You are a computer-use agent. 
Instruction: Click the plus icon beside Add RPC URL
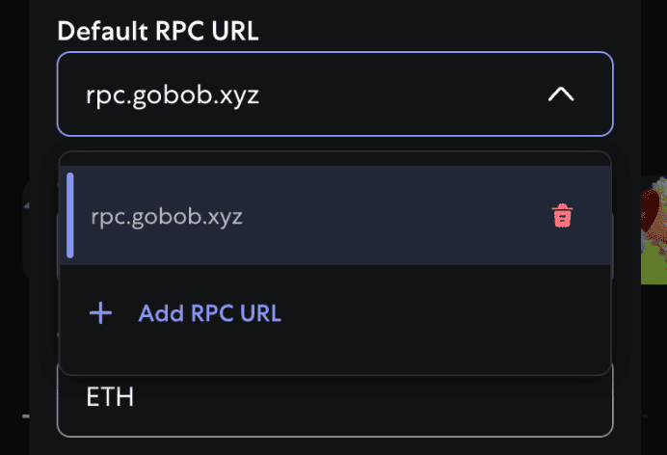click(100, 313)
